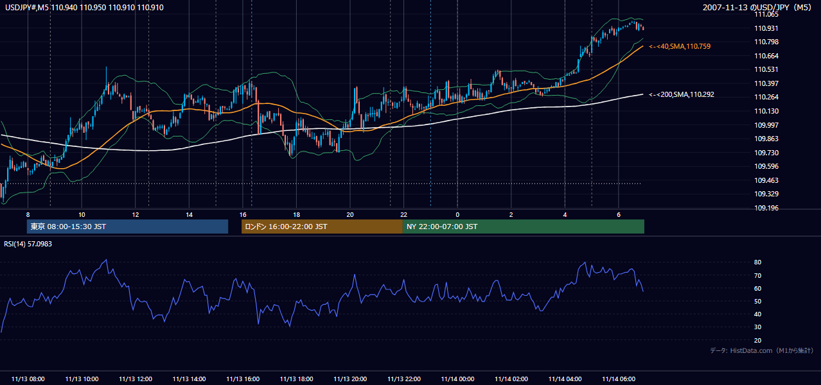This screenshot has width=821, height=385.
Task: Click the 11/13 14:00 time label
Action: (189, 379)
